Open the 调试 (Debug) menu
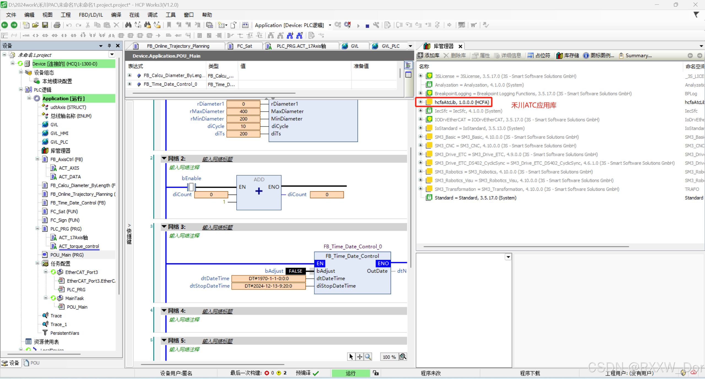Screen dimensions: 705x379 [x=152, y=15]
